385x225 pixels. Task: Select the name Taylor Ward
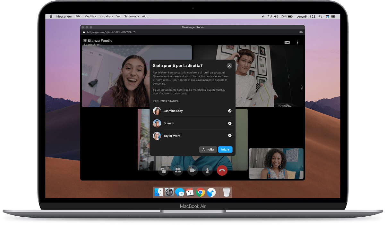[172, 136]
